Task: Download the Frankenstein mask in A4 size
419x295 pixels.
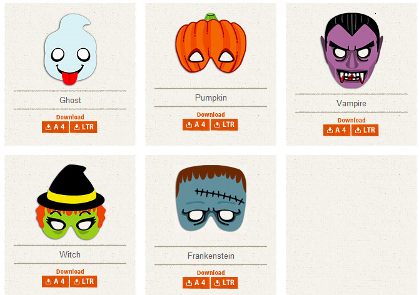Action: point(196,282)
